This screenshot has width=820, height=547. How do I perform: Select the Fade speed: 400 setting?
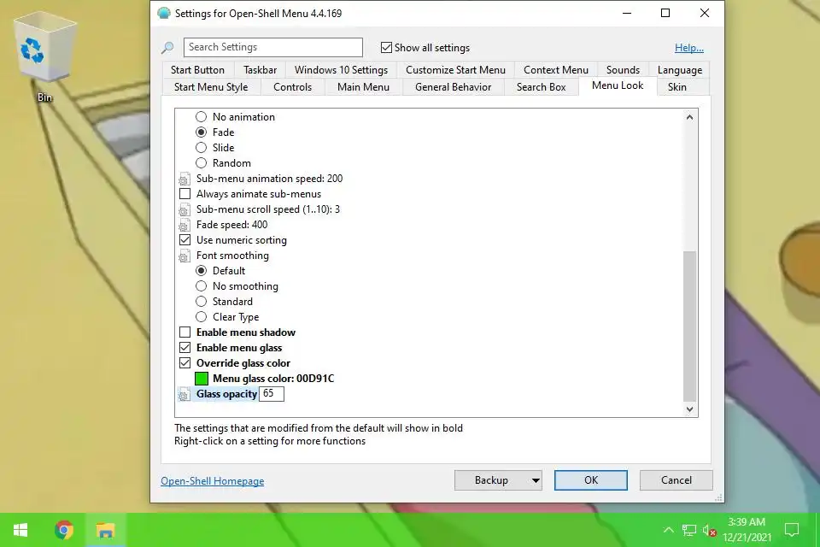(231, 225)
